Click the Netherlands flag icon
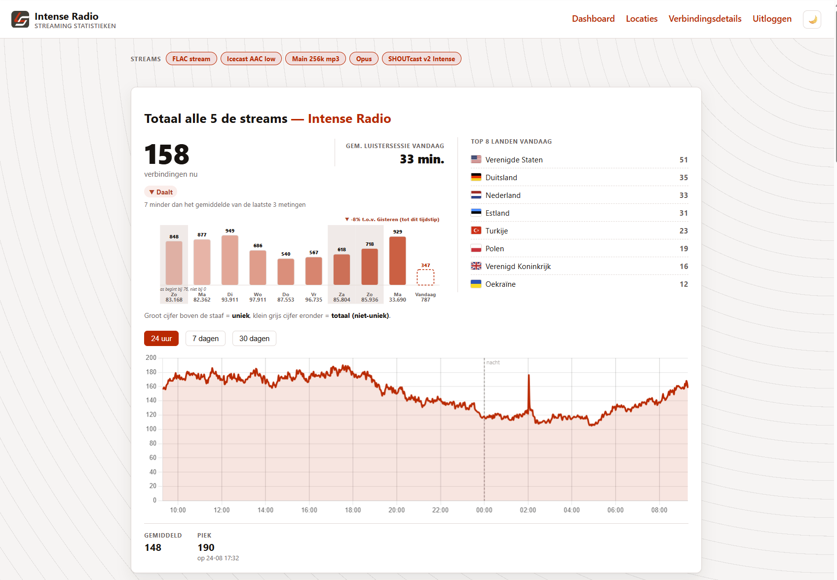Screen dimensions: 837x580 (x=476, y=195)
